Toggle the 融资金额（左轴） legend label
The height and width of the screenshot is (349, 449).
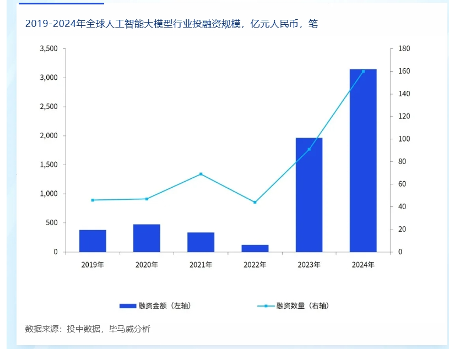click(165, 306)
